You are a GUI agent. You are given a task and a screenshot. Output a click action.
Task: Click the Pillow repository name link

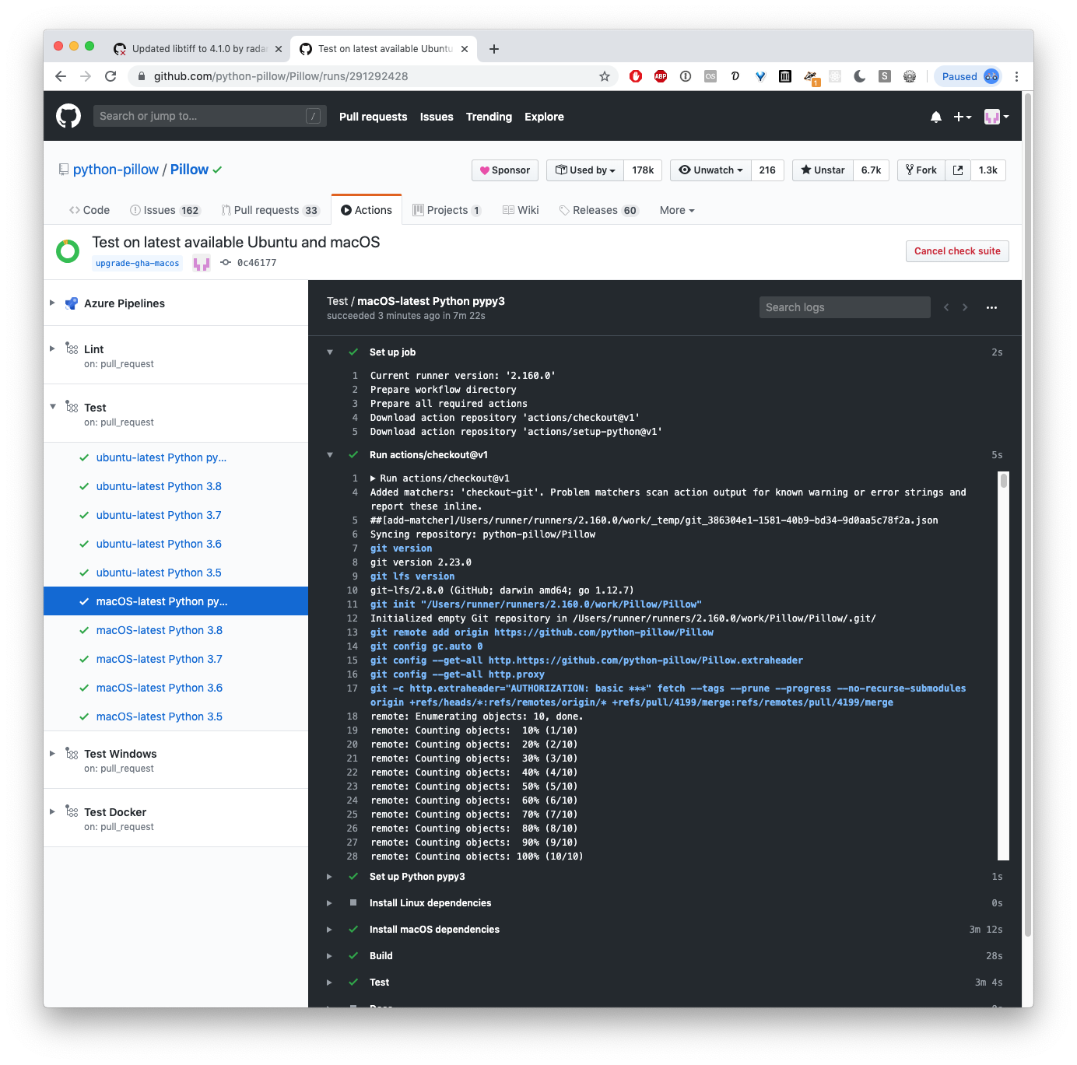pos(189,170)
